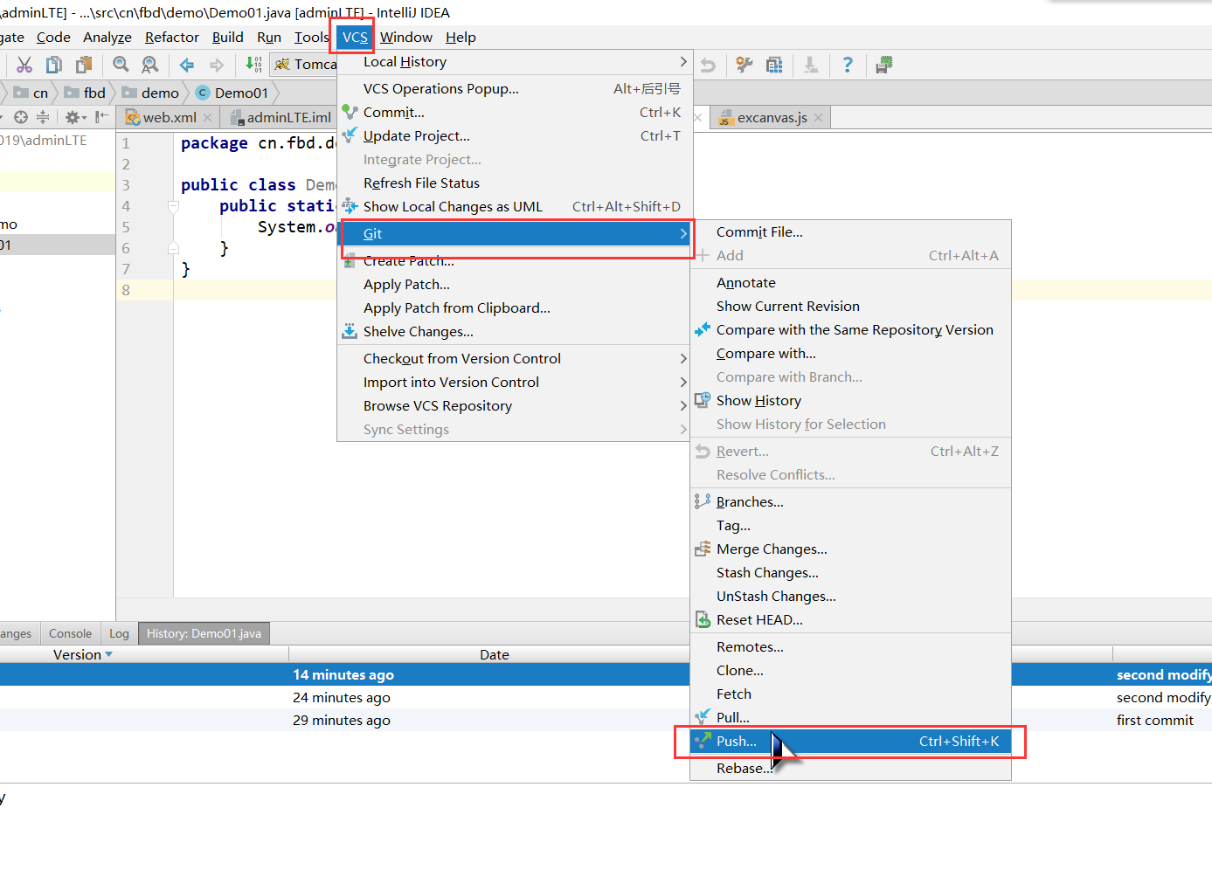
Task: Open the Console tab at the bottom
Action: click(70, 633)
